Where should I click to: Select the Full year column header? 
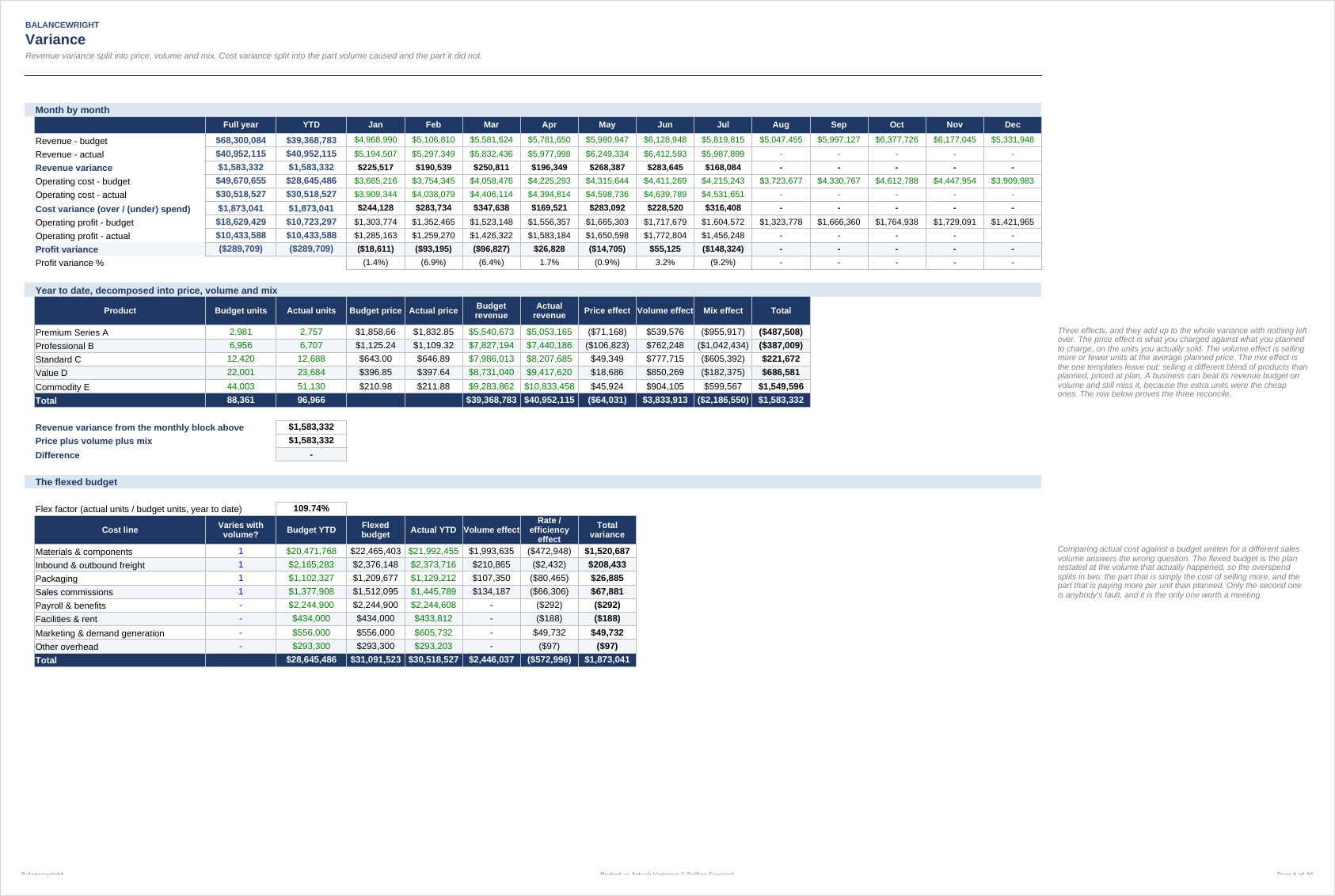(241, 125)
